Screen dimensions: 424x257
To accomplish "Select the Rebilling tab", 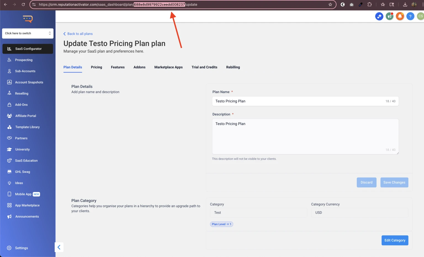I will (x=233, y=67).
